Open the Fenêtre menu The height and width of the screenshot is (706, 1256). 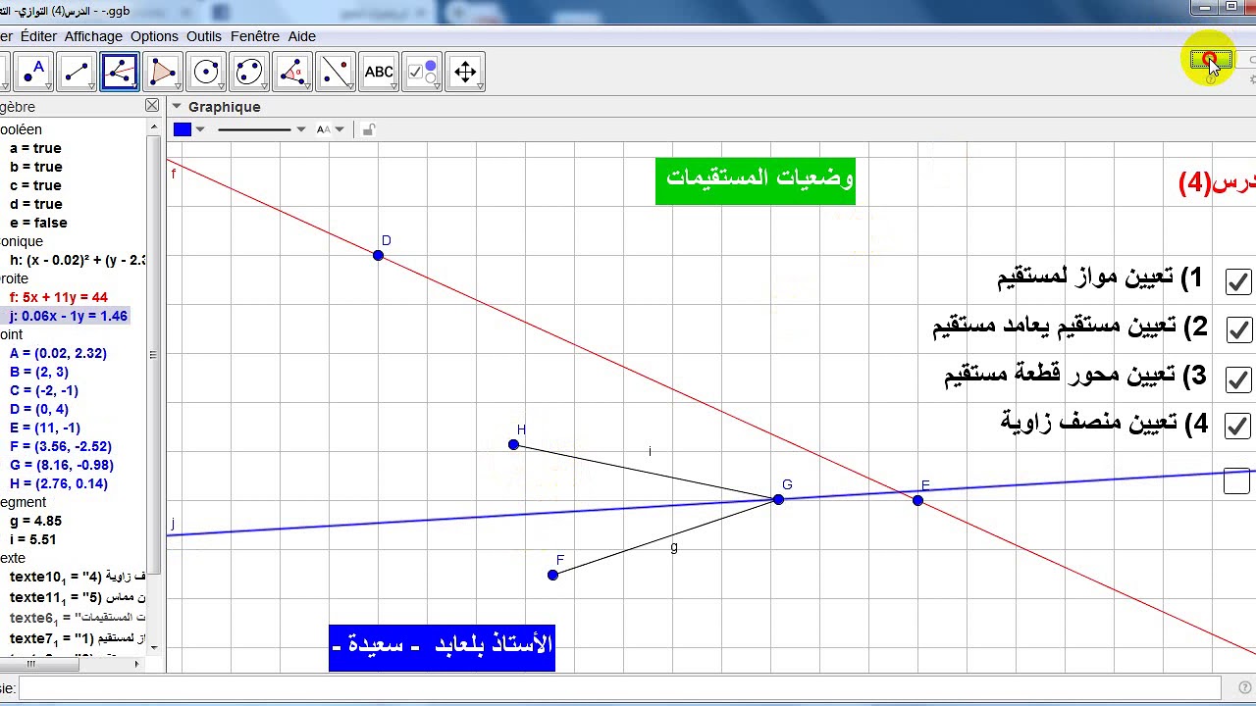coord(255,36)
